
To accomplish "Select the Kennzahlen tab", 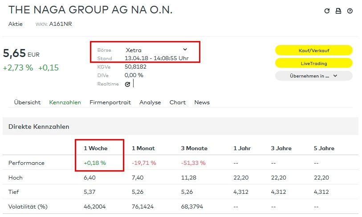I will click(65, 102).
